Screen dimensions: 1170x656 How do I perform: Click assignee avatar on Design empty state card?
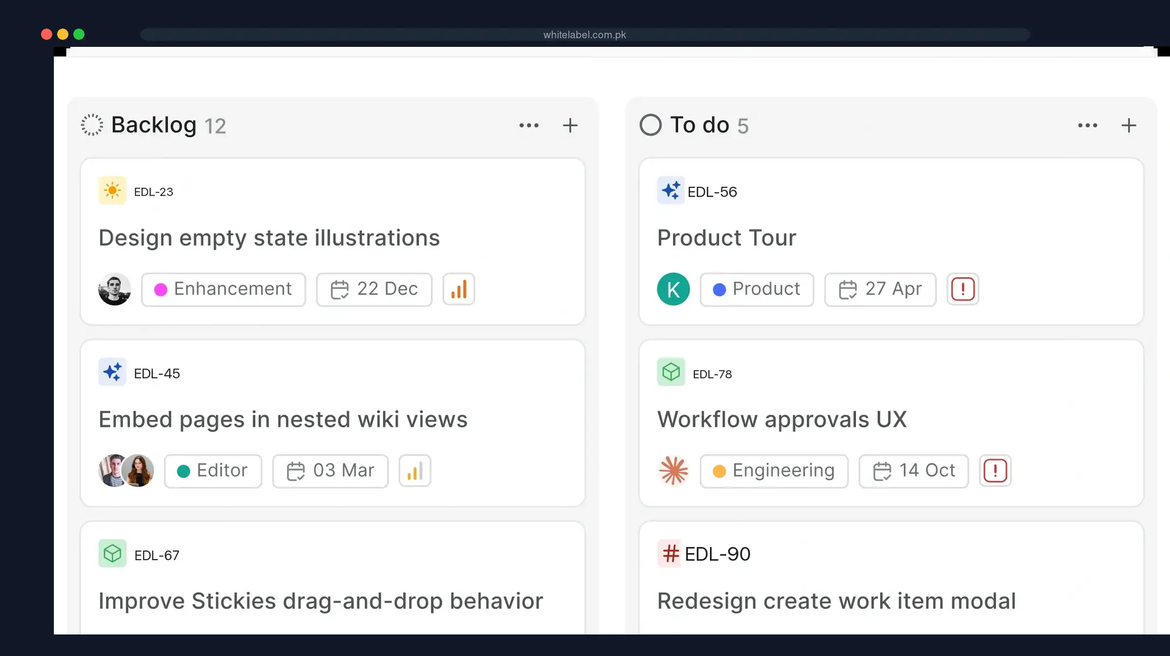(115, 289)
